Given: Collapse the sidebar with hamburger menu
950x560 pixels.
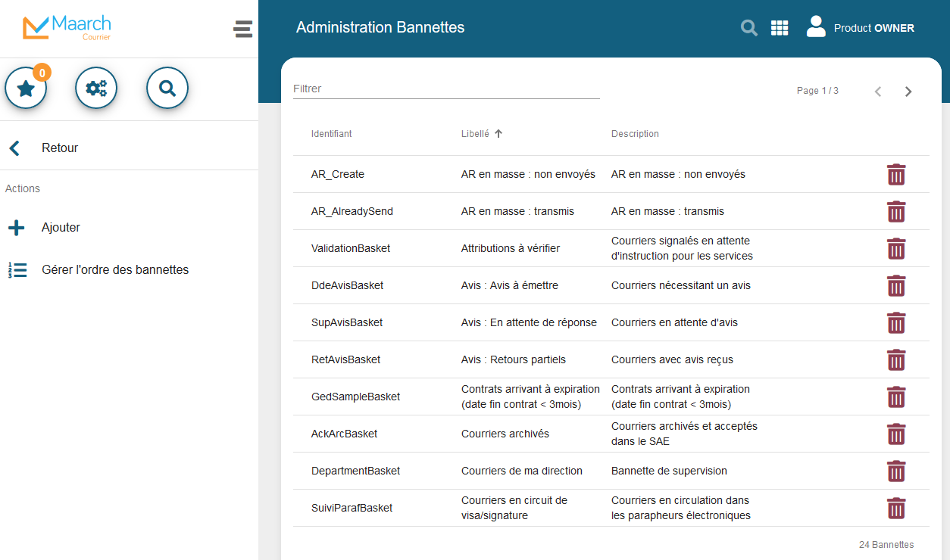Looking at the screenshot, I should click(x=243, y=30).
